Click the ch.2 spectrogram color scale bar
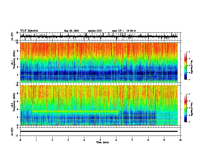The width and height of the screenshot is (203, 157). (x=186, y=108)
